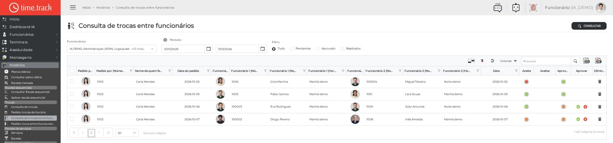The image size is (613, 143).
Task: Delete the 2026-10-07 swap row
Action: 600,119
